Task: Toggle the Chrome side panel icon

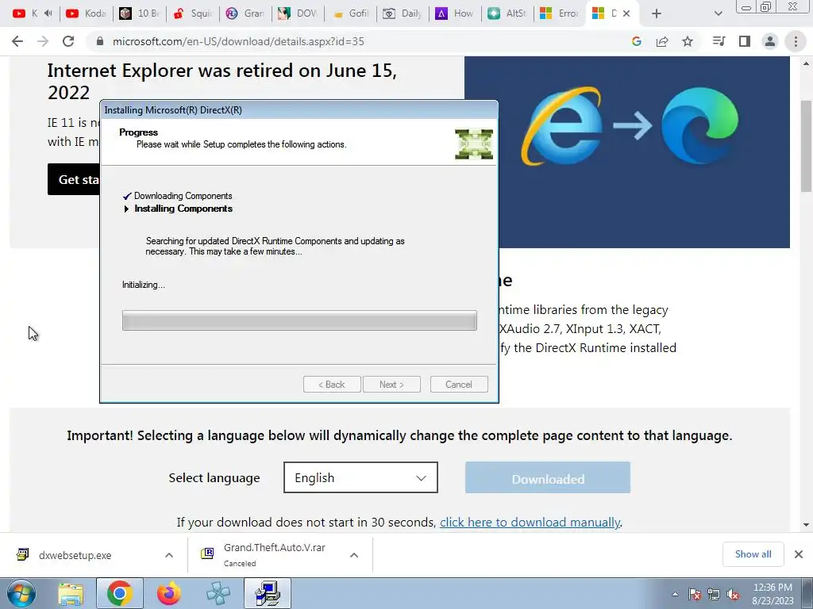Action: [745, 41]
